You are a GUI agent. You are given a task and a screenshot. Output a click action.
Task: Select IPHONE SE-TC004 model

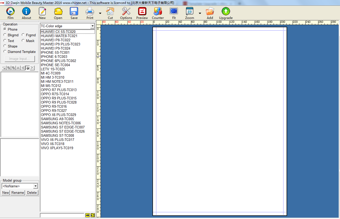(67, 65)
